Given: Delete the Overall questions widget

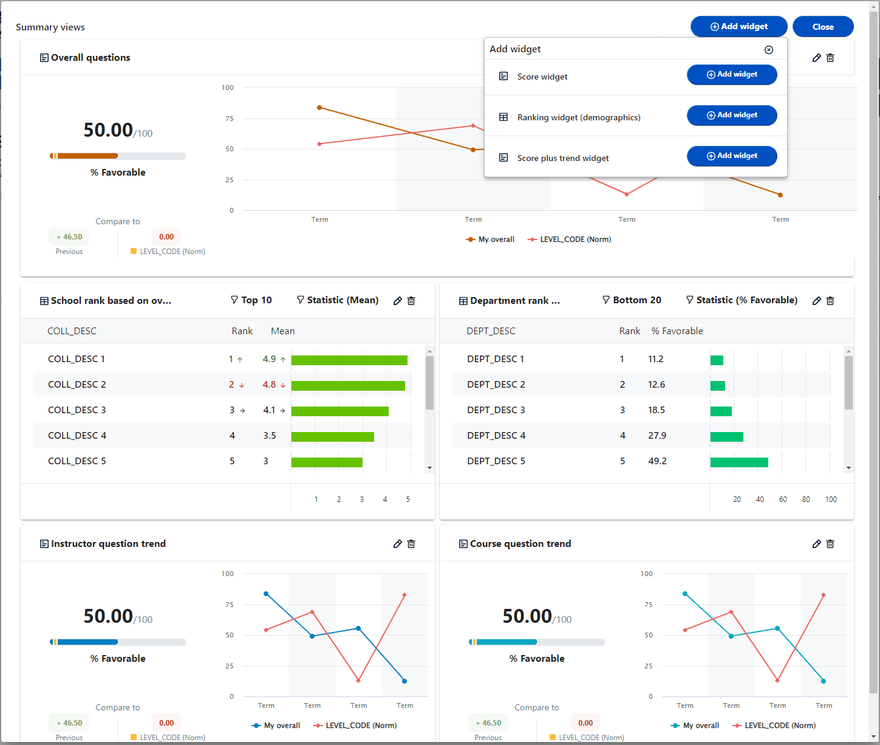Looking at the screenshot, I should tap(830, 58).
